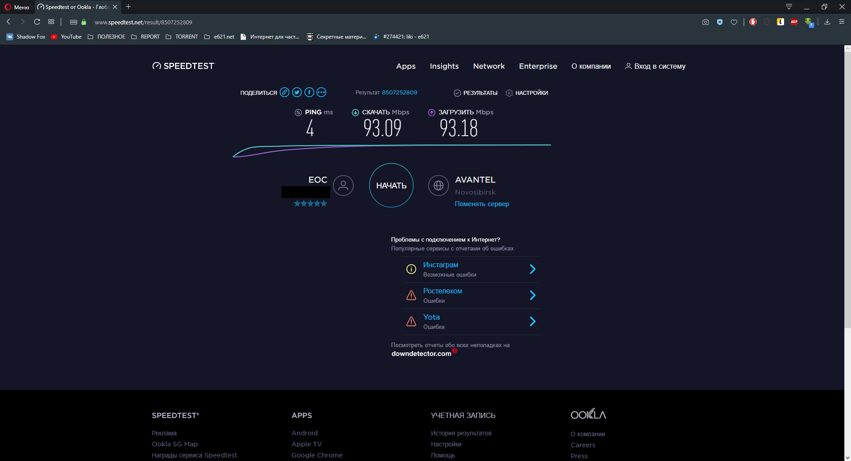The image size is (851, 461).
Task: Click the НАЧАТЬ start test button
Action: 391,185
